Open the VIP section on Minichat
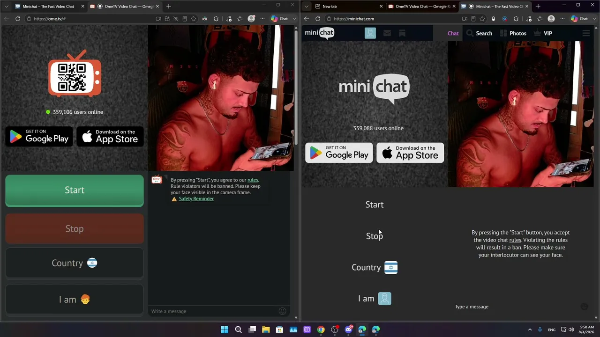600x337 pixels. [543, 33]
